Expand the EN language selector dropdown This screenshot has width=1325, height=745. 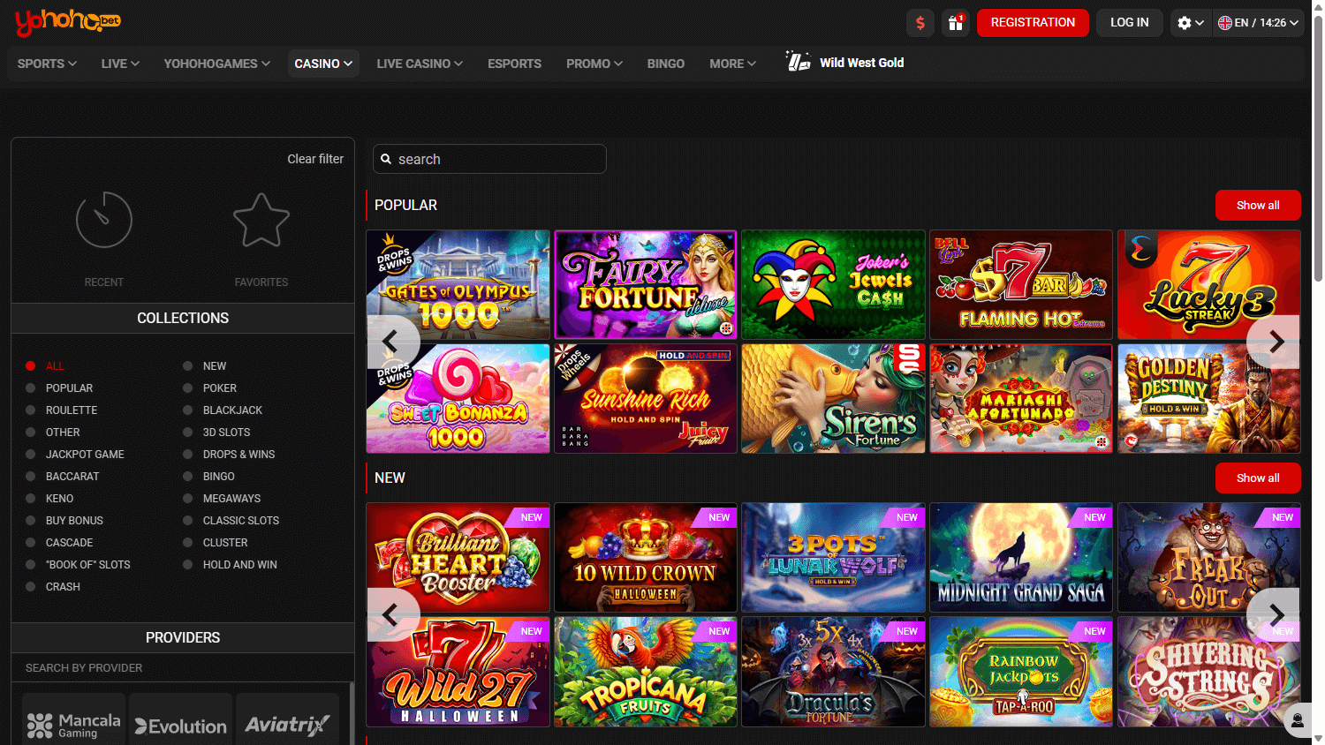pos(1258,22)
